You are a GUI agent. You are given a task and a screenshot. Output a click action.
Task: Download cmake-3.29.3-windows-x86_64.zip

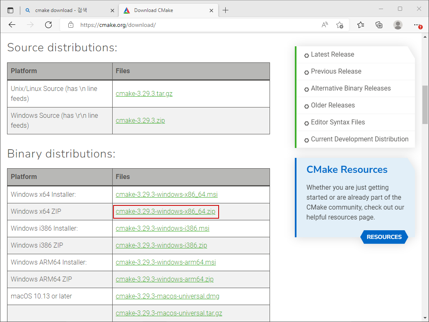(x=166, y=211)
